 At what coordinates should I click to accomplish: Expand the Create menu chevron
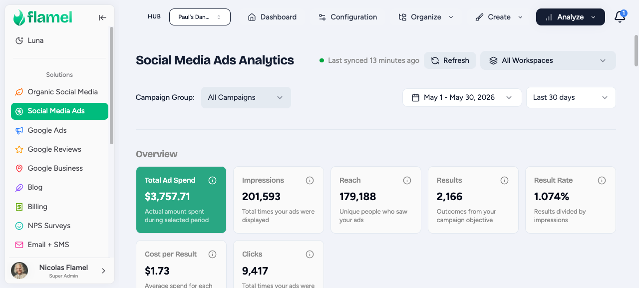[x=520, y=17]
